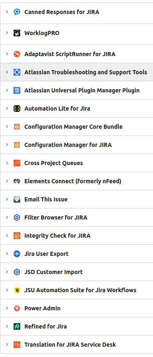
Task: Select Configuration Manager for JIRA row
Action: (77, 145)
